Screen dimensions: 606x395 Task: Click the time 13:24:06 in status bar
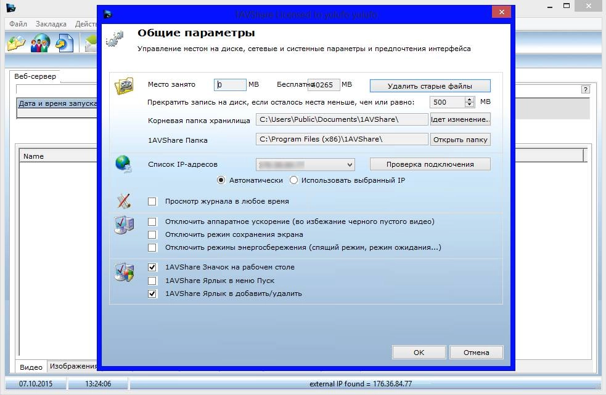(98, 384)
